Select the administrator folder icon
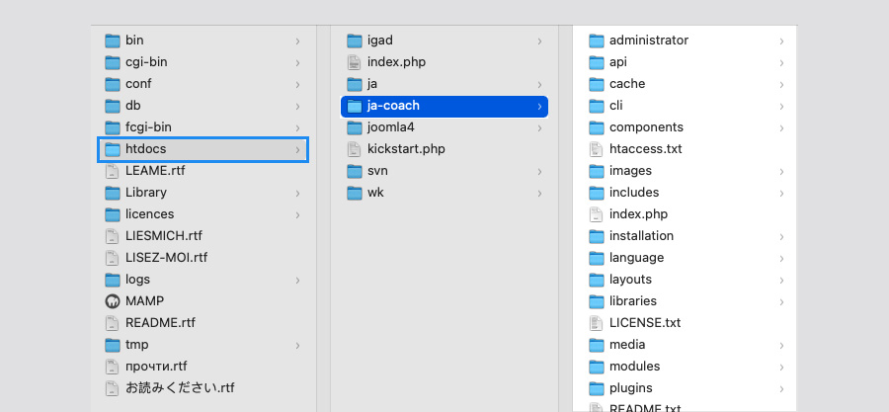 tap(597, 41)
